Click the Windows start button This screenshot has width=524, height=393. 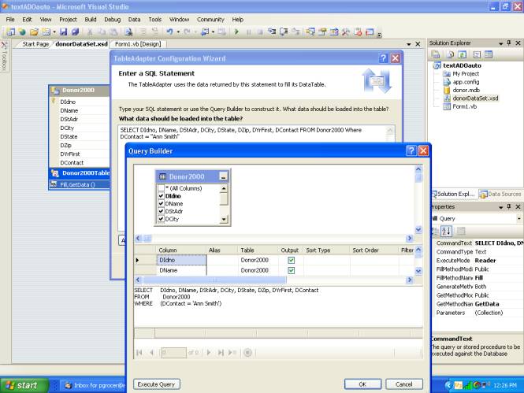coord(24,385)
